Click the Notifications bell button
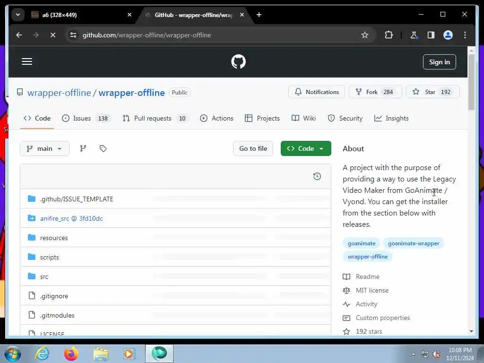The height and width of the screenshot is (363, 484). [316, 92]
